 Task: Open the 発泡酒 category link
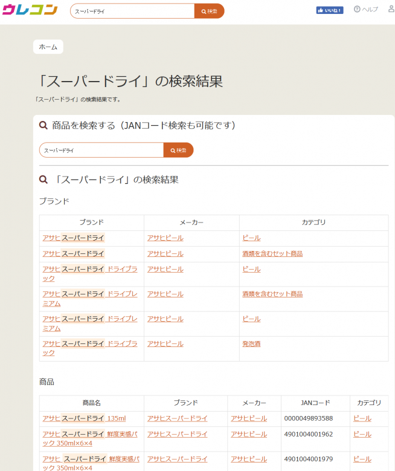pyautogui.click(x=251, y=343)
